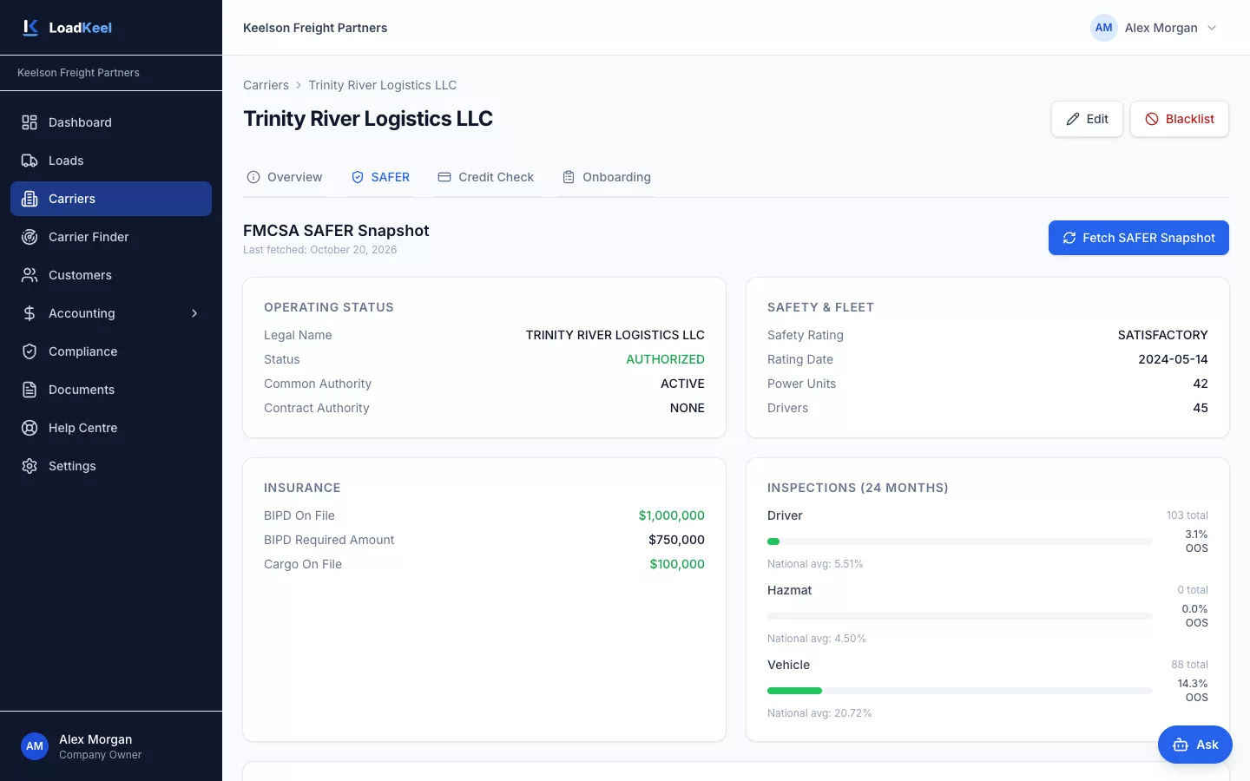Click the $1,000,000 BIPD On File amount

[x=672, y=515]
